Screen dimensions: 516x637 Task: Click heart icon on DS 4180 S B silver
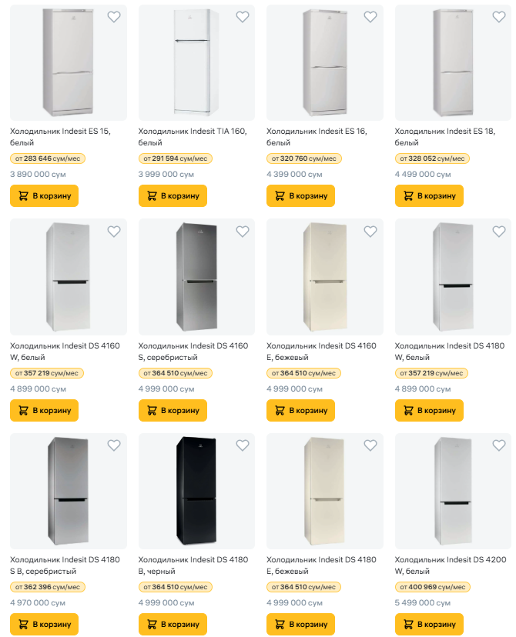click(114, 445)
